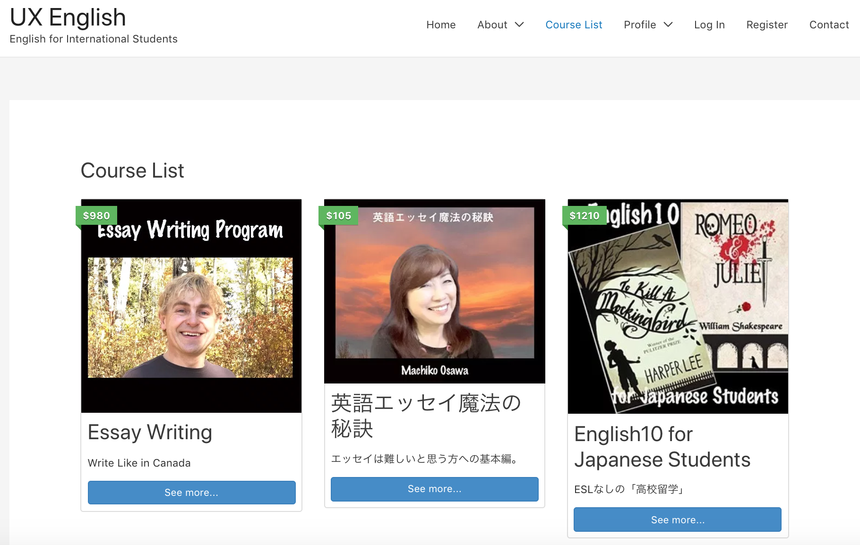
Task: Click the text Write Like in Canada
Action: pyautogui.click(x=139, y=463)
